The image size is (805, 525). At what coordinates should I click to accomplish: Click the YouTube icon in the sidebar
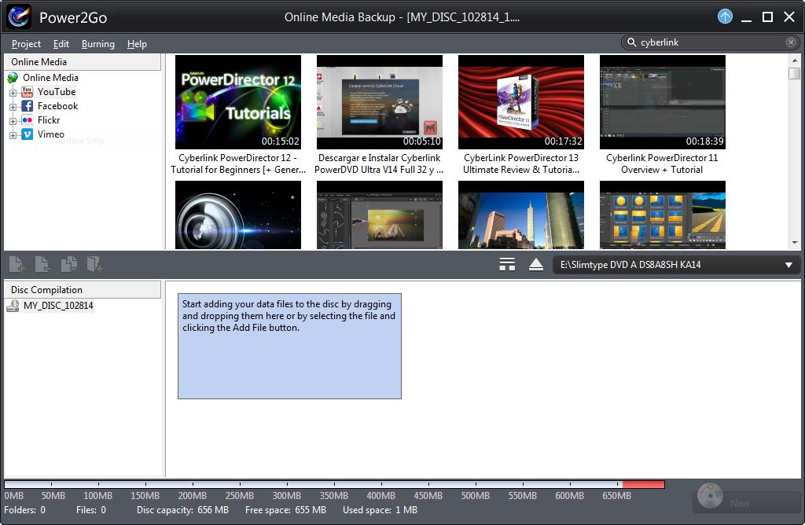[x=26, y=92]
